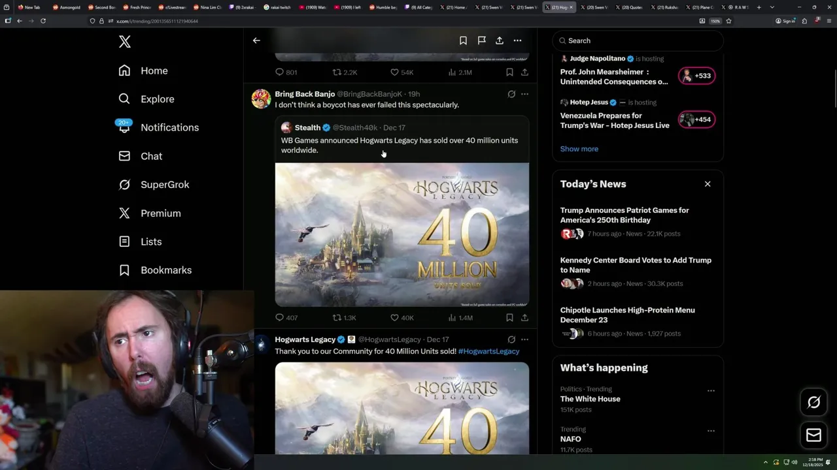The image size is (837, 470).
Task: Click +533 listeners badge
Action: point(696,76)
